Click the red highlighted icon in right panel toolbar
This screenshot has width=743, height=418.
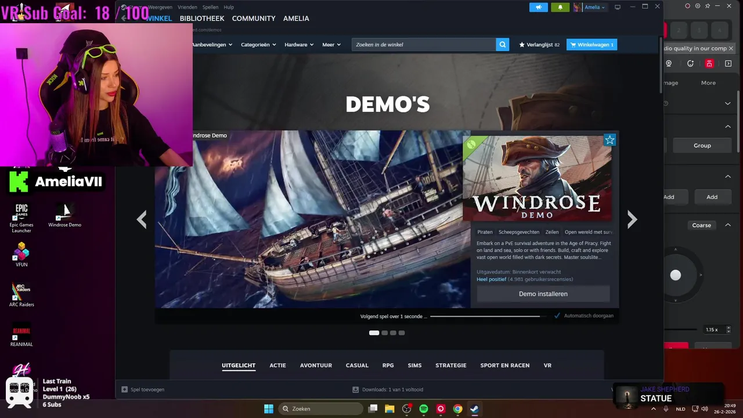point(709,63)
